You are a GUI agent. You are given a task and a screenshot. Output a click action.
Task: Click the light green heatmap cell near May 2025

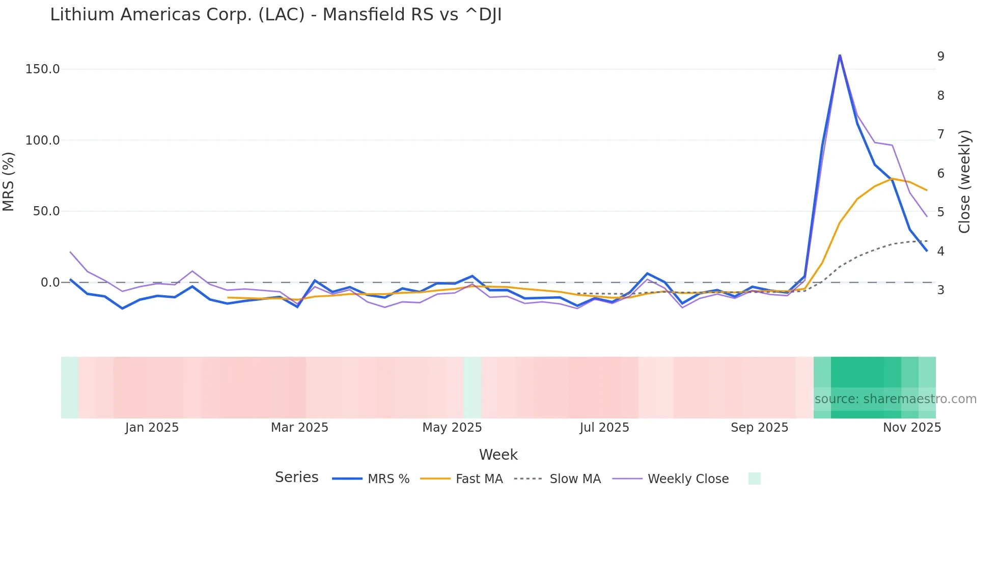point(473,388)
